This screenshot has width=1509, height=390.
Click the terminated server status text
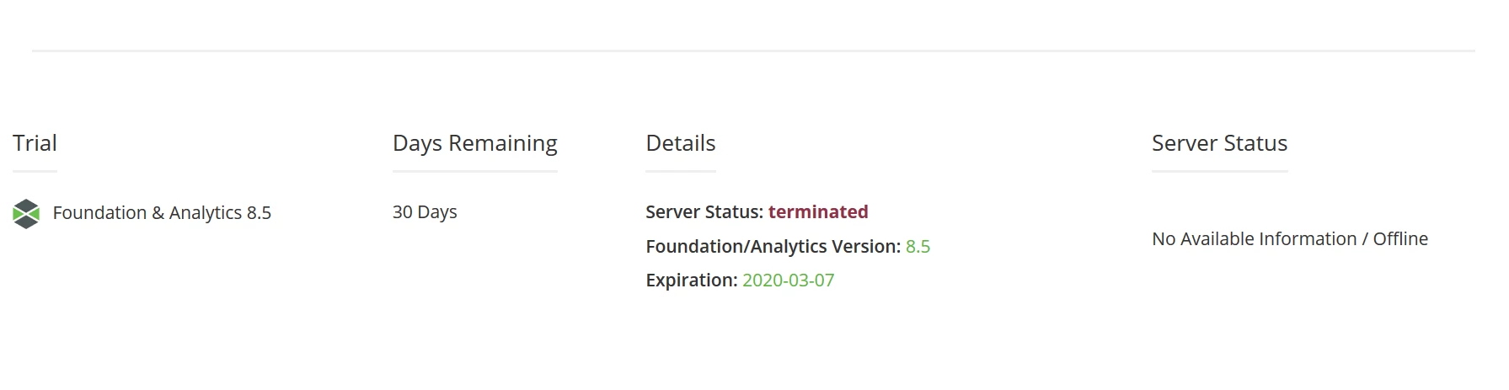point(818,212)
